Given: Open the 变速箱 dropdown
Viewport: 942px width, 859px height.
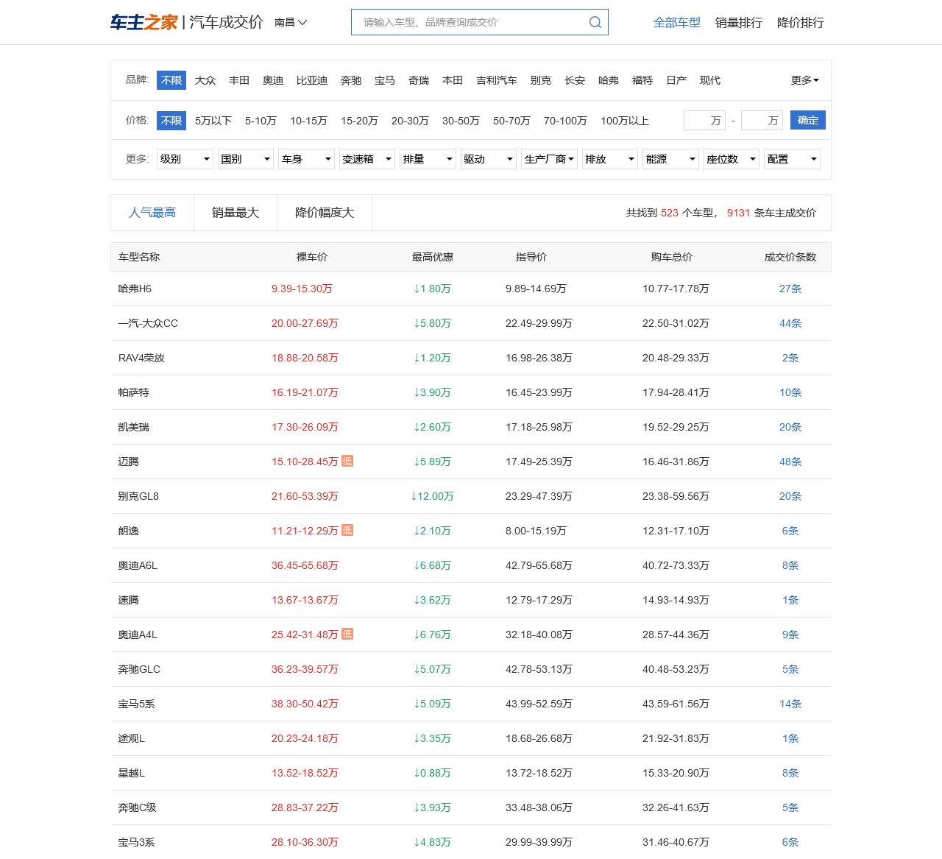Looking at the screenshot, I should (367, 159).
